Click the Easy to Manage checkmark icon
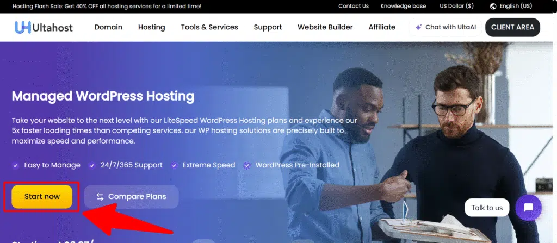557x243 pixels. click(x=16, y=165)
